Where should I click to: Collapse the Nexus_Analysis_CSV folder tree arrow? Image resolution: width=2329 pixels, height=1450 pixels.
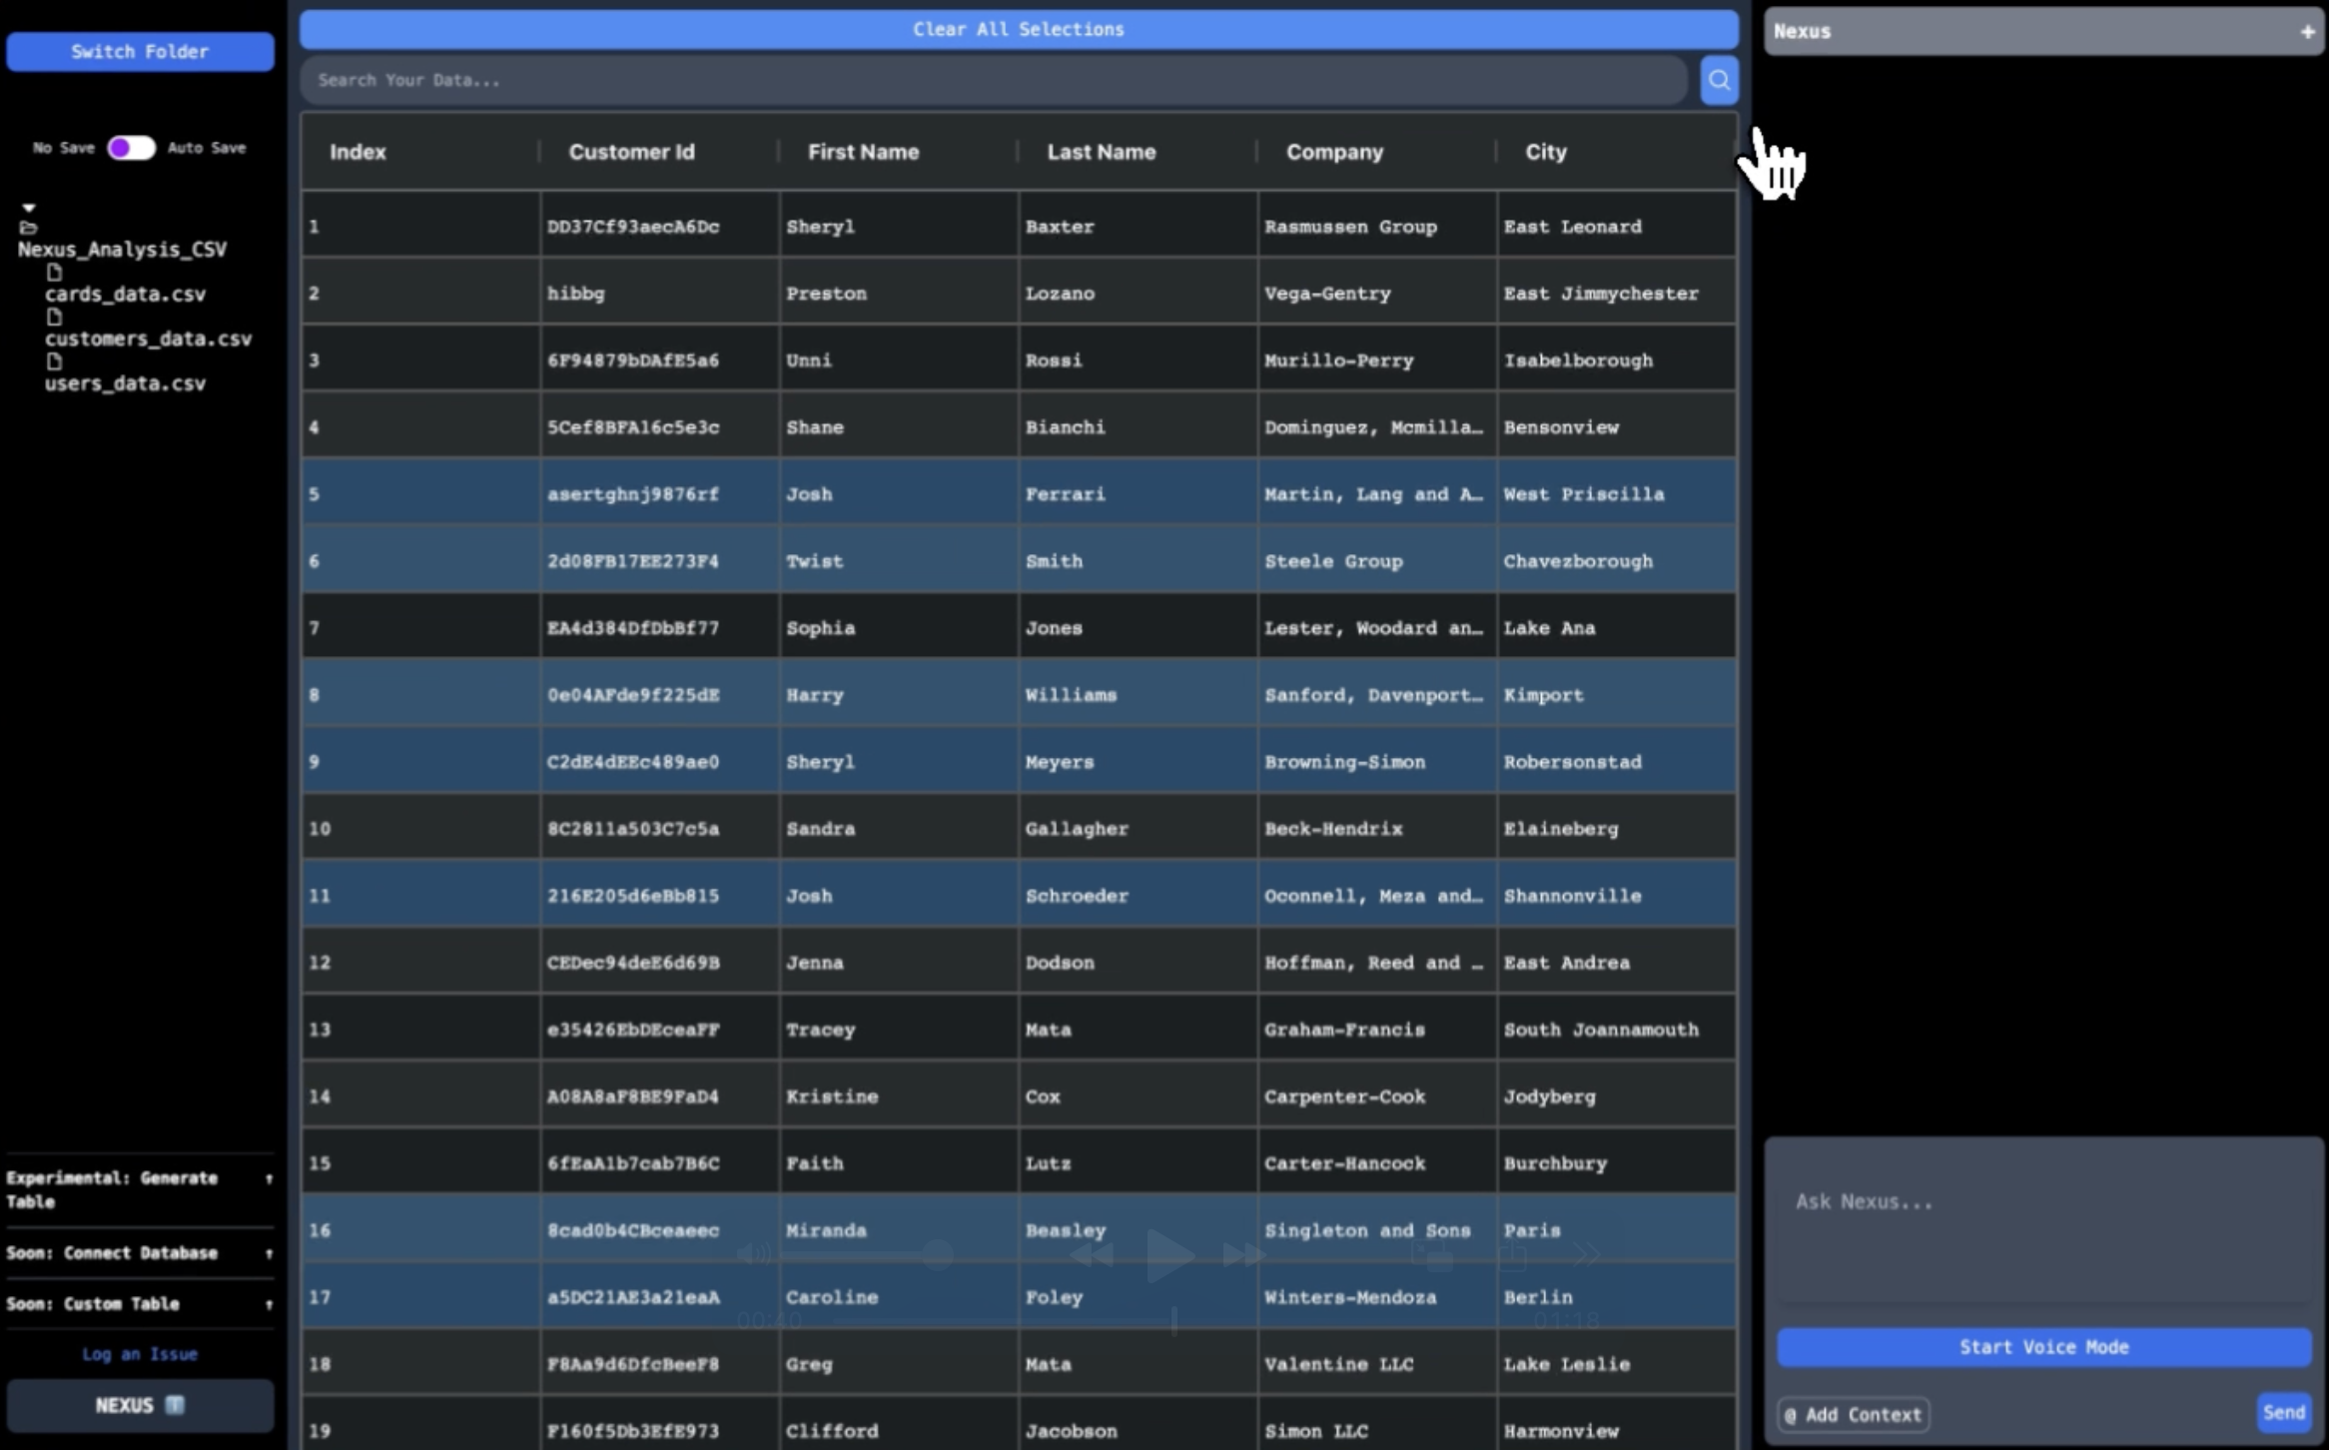click(29, 208)
